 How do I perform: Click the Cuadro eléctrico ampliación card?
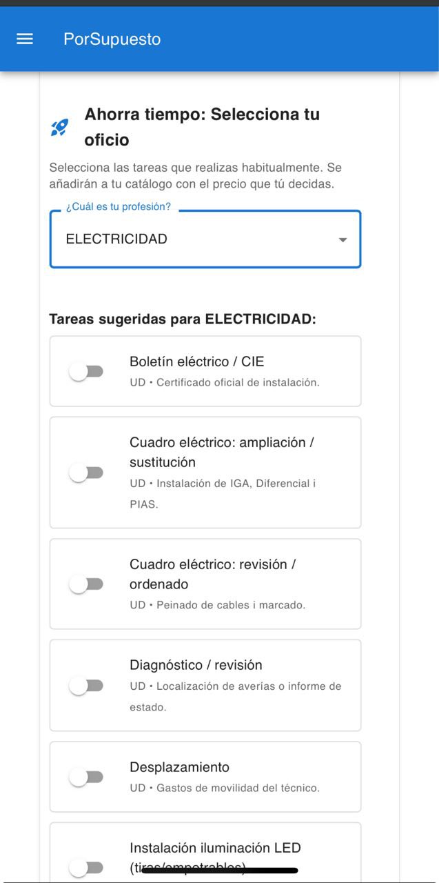pyautogui.click(x=205, y=472)
